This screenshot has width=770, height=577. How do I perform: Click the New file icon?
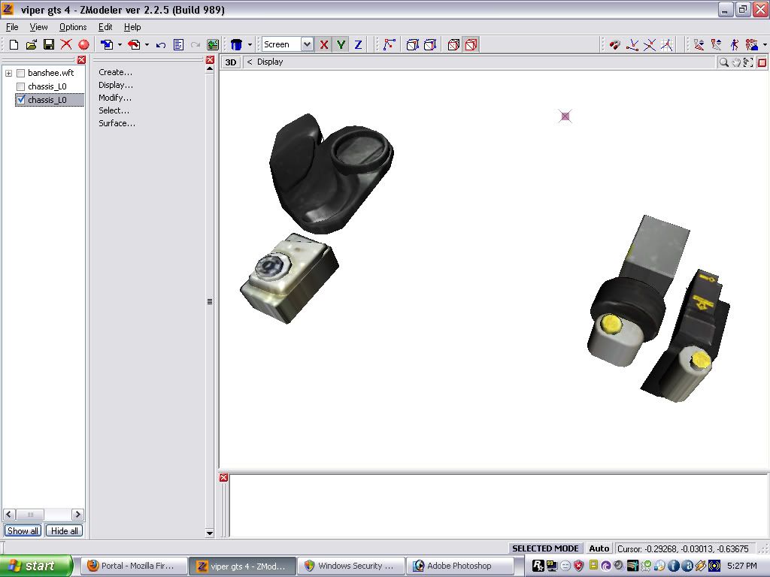coord(14,45)
